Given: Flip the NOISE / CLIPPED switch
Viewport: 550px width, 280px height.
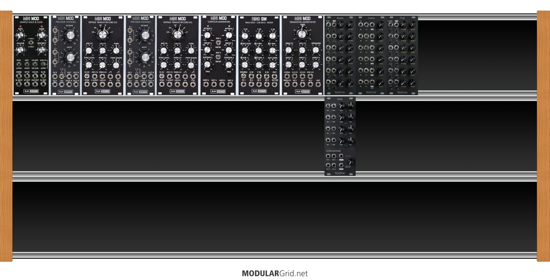Looking at the screenshot, I should tap(19, 64).
